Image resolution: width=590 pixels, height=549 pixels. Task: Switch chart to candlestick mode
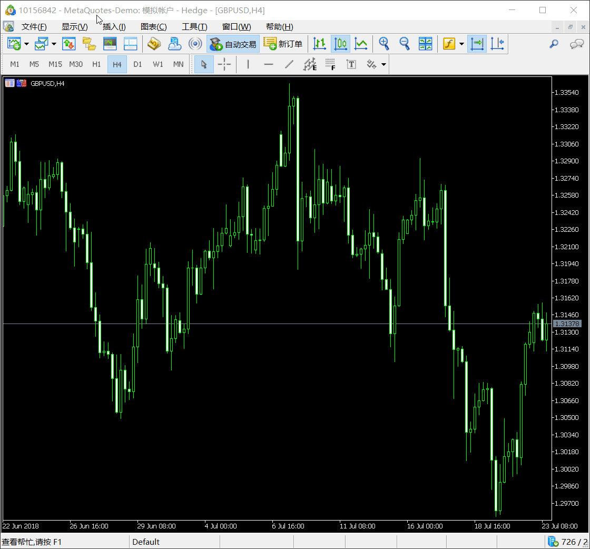[340, 44]
